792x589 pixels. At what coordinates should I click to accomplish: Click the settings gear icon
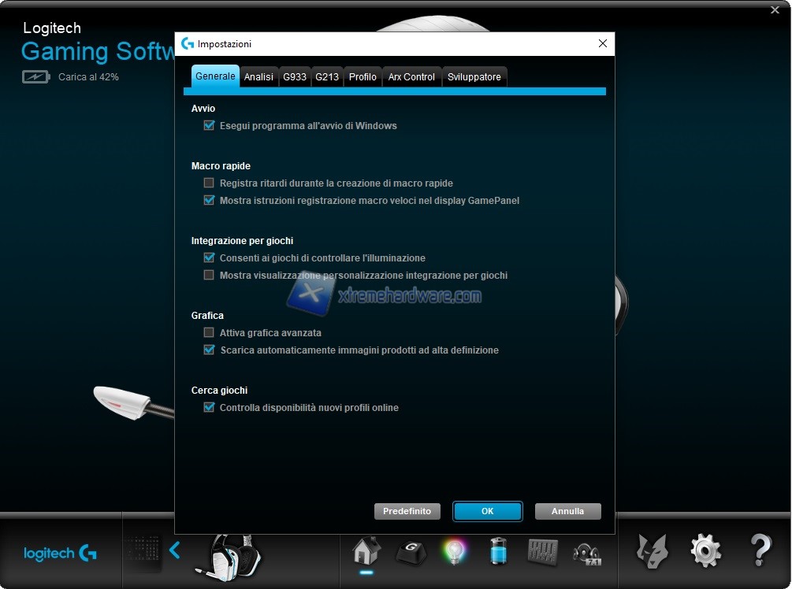click(705, 550)
